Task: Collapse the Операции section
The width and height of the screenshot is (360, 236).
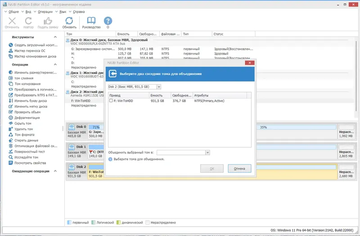Action: coord(55,64)
